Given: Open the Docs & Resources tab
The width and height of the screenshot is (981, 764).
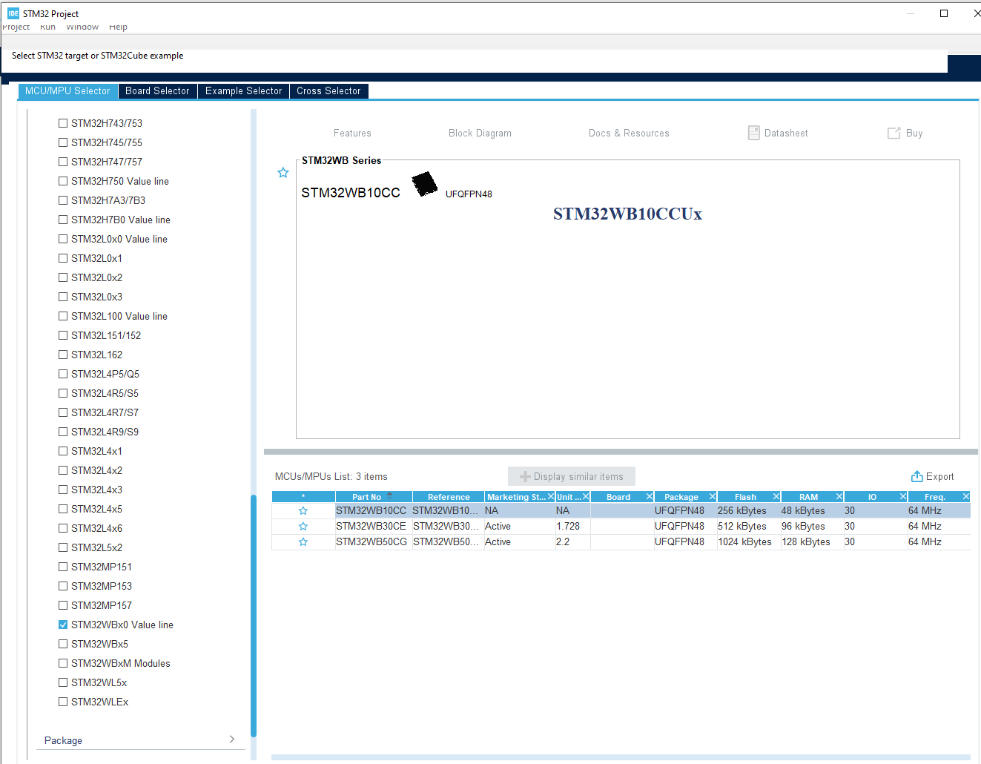Looking at the screenshot, I should pos(629,134).
